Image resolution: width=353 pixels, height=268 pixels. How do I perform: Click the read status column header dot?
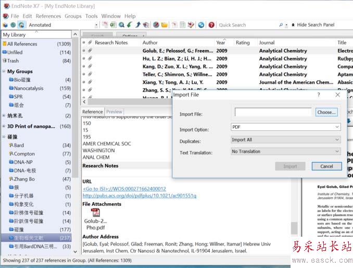tap(84, 42)
